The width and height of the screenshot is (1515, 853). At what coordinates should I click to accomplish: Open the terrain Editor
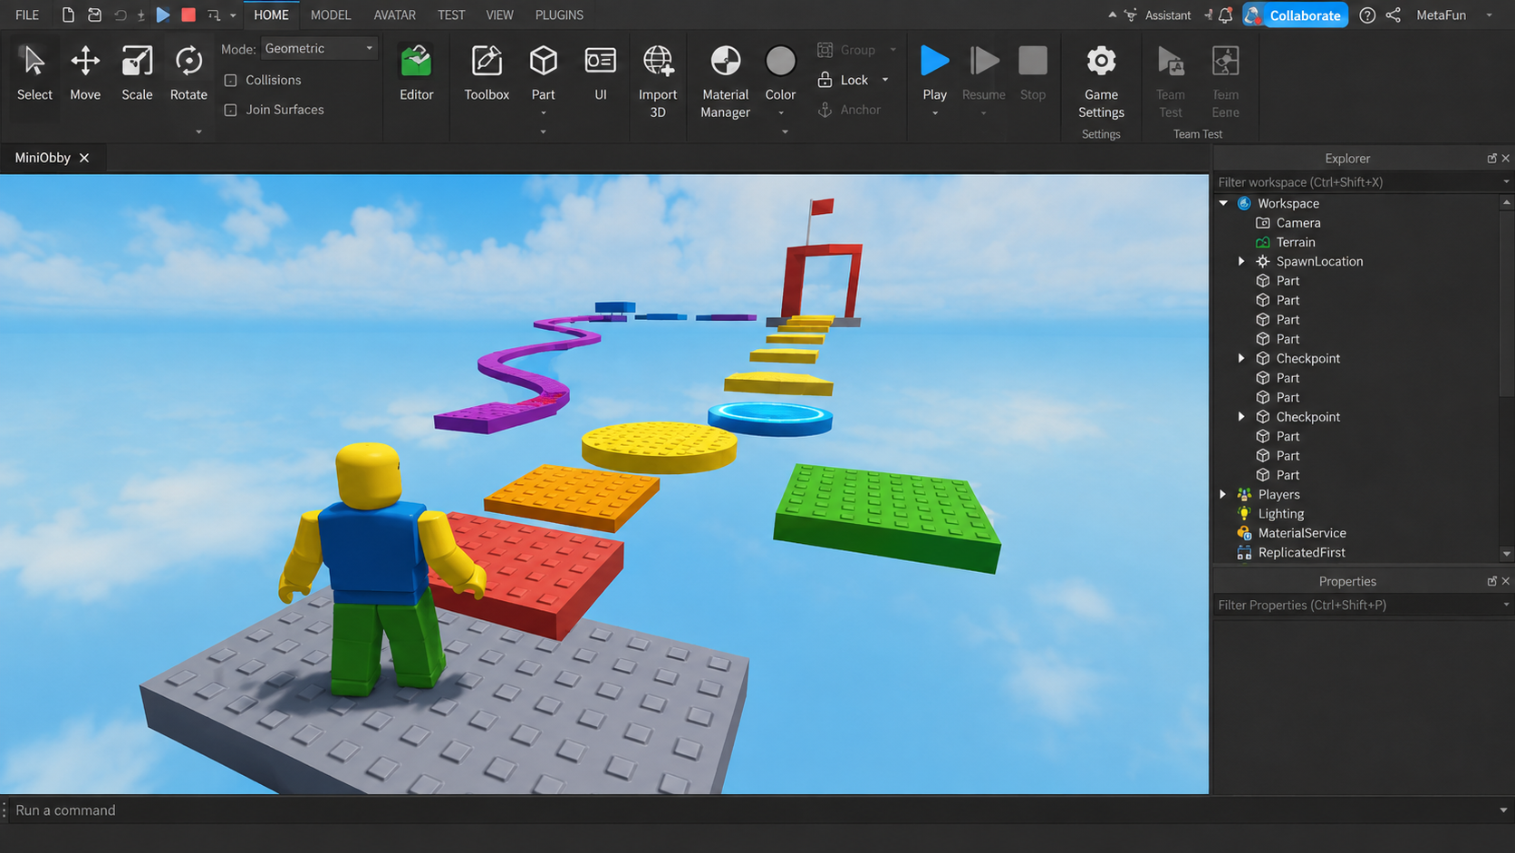[417, 73]
